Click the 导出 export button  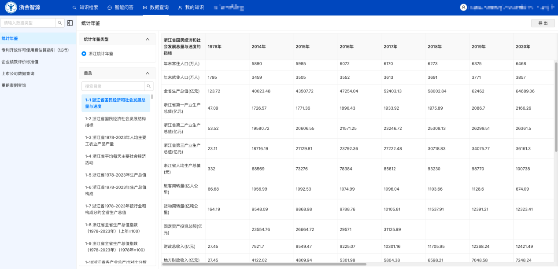pyautogui.click(x=543, y=22)
